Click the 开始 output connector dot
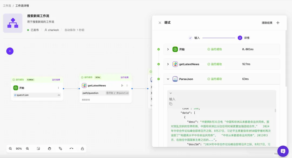This screenshot has width=292, height=158. [64, 89]
